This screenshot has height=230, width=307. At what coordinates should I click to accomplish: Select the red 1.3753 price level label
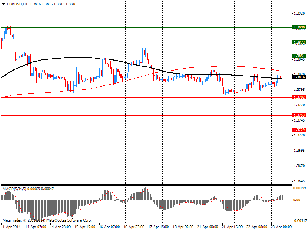tap(299, 115)
